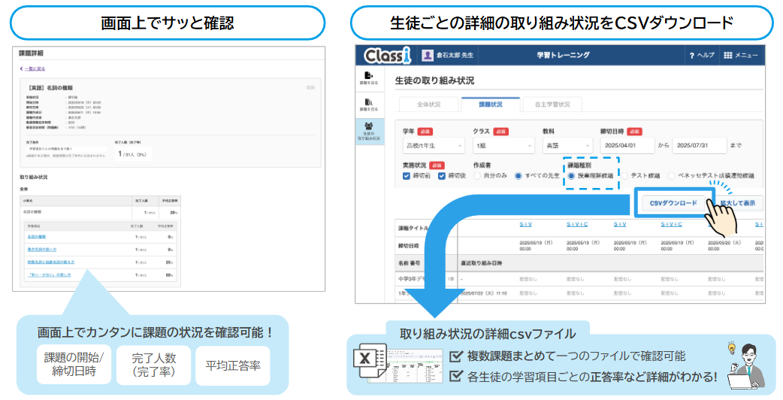Toggle the 締切後 checkbox
Viewport: 783px width, 400px height.
point(441,176)
